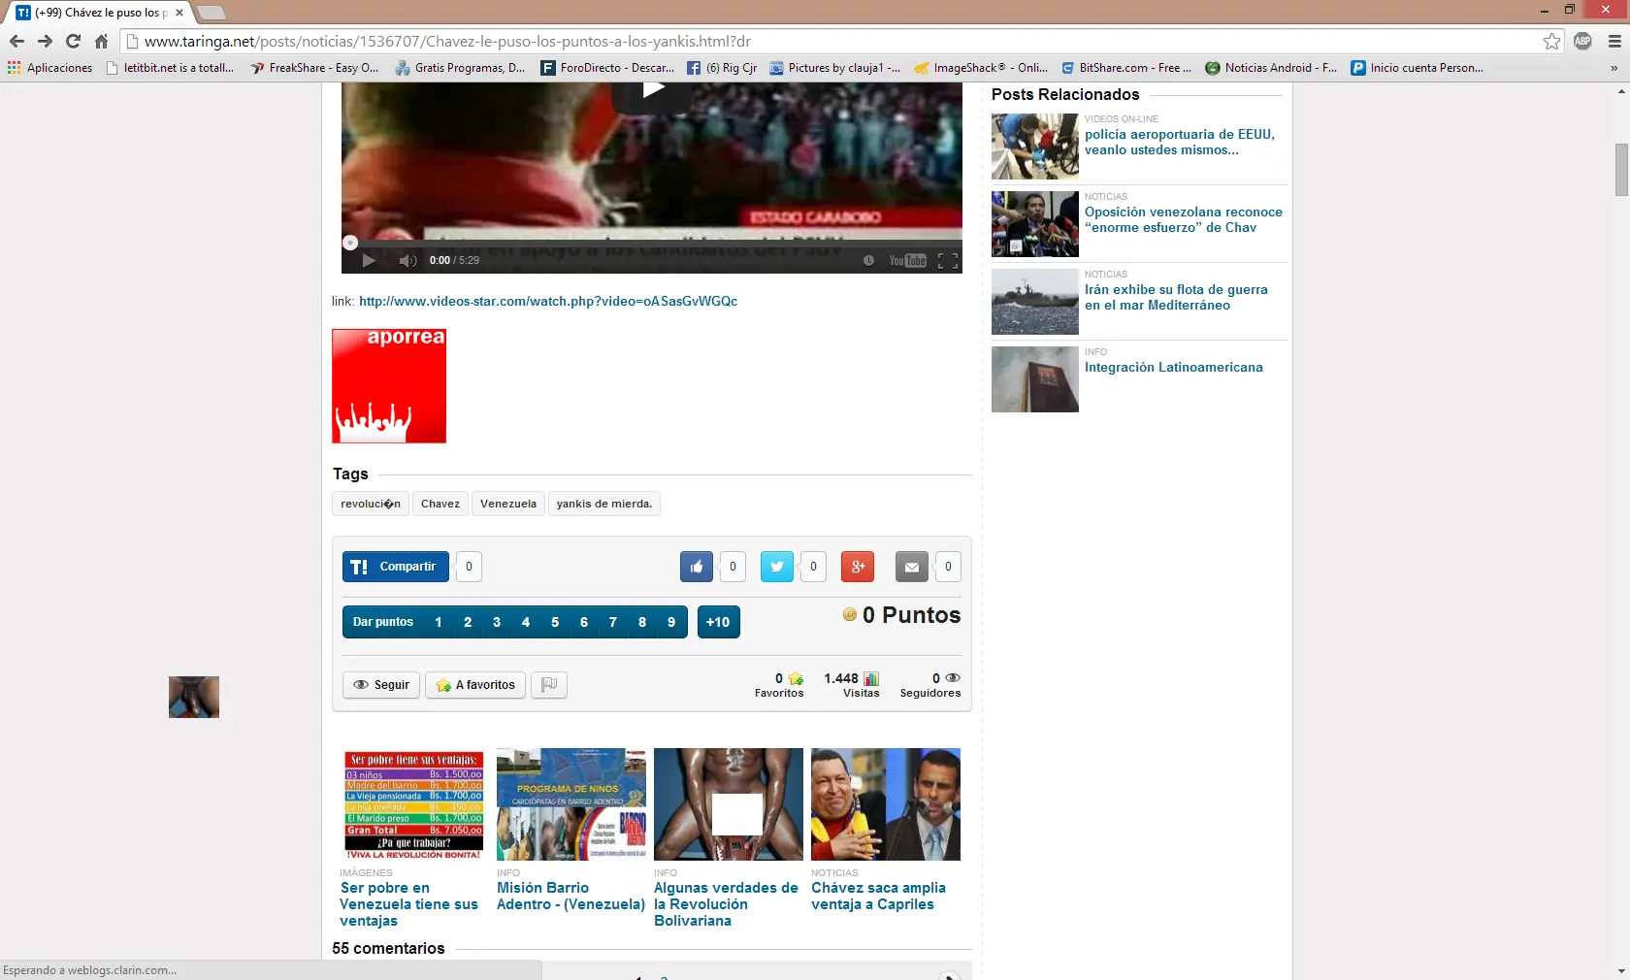Share the post on Google Plus
The width and height of the screenshot is (1630, 980).
pyautogui.click(x=858, y=567)
